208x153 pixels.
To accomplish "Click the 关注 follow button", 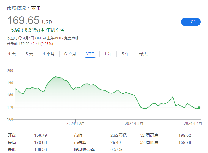I will click(191, 22).
